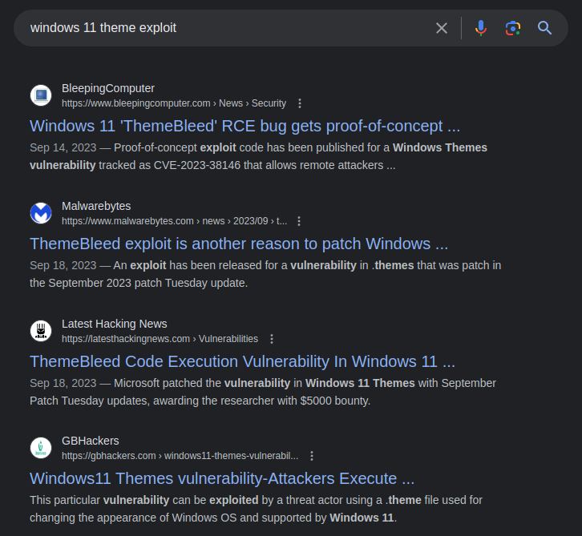Click the bleepingcomputer.com breadcrumb URL

(x=173, y=103)
